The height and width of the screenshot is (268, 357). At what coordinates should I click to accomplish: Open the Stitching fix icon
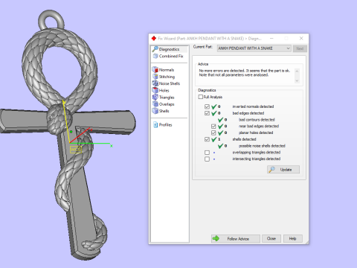point(155,77)
